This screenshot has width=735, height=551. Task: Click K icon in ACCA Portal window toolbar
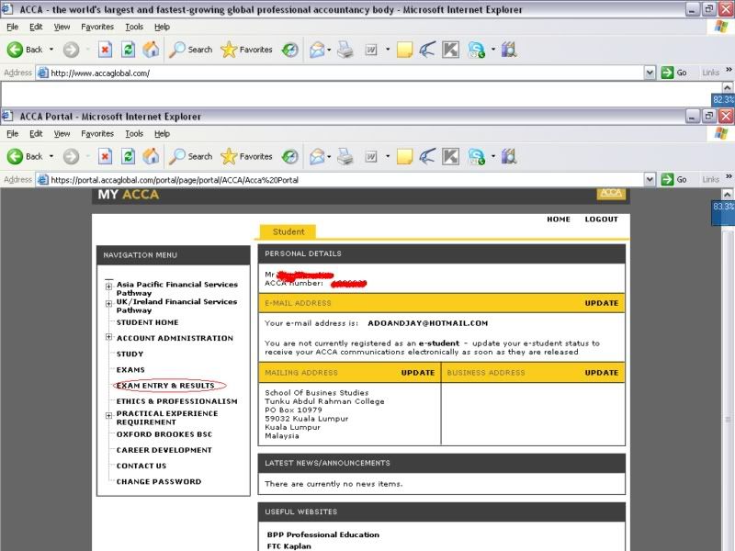coord(450,156)
